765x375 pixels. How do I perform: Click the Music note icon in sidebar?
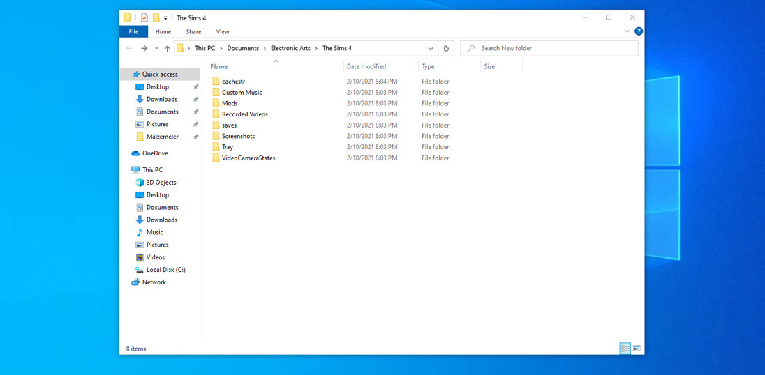(139, 232)
